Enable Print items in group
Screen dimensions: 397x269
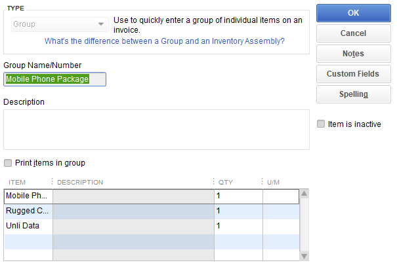8,163
